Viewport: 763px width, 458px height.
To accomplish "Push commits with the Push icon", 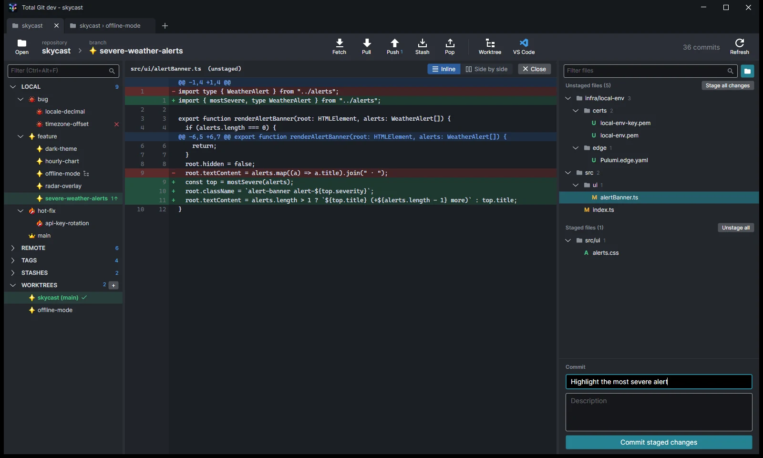I will [x=394, y=46].
